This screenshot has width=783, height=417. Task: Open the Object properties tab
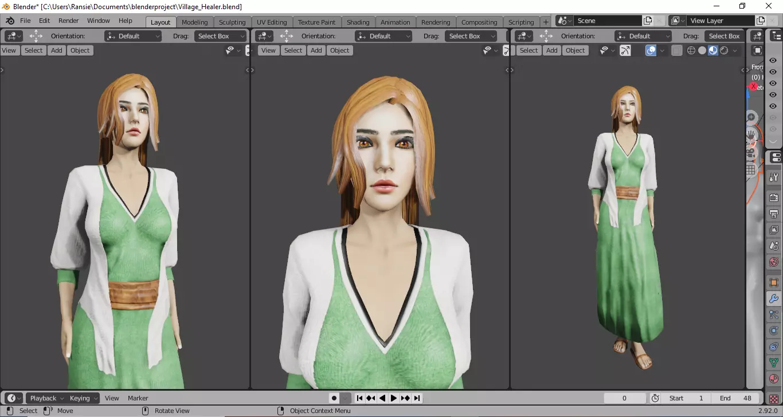(774, 283)
